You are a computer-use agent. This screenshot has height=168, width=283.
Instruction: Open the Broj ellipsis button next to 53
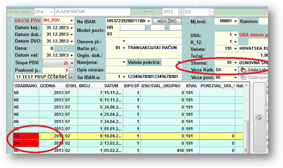(x=211, y=12)
